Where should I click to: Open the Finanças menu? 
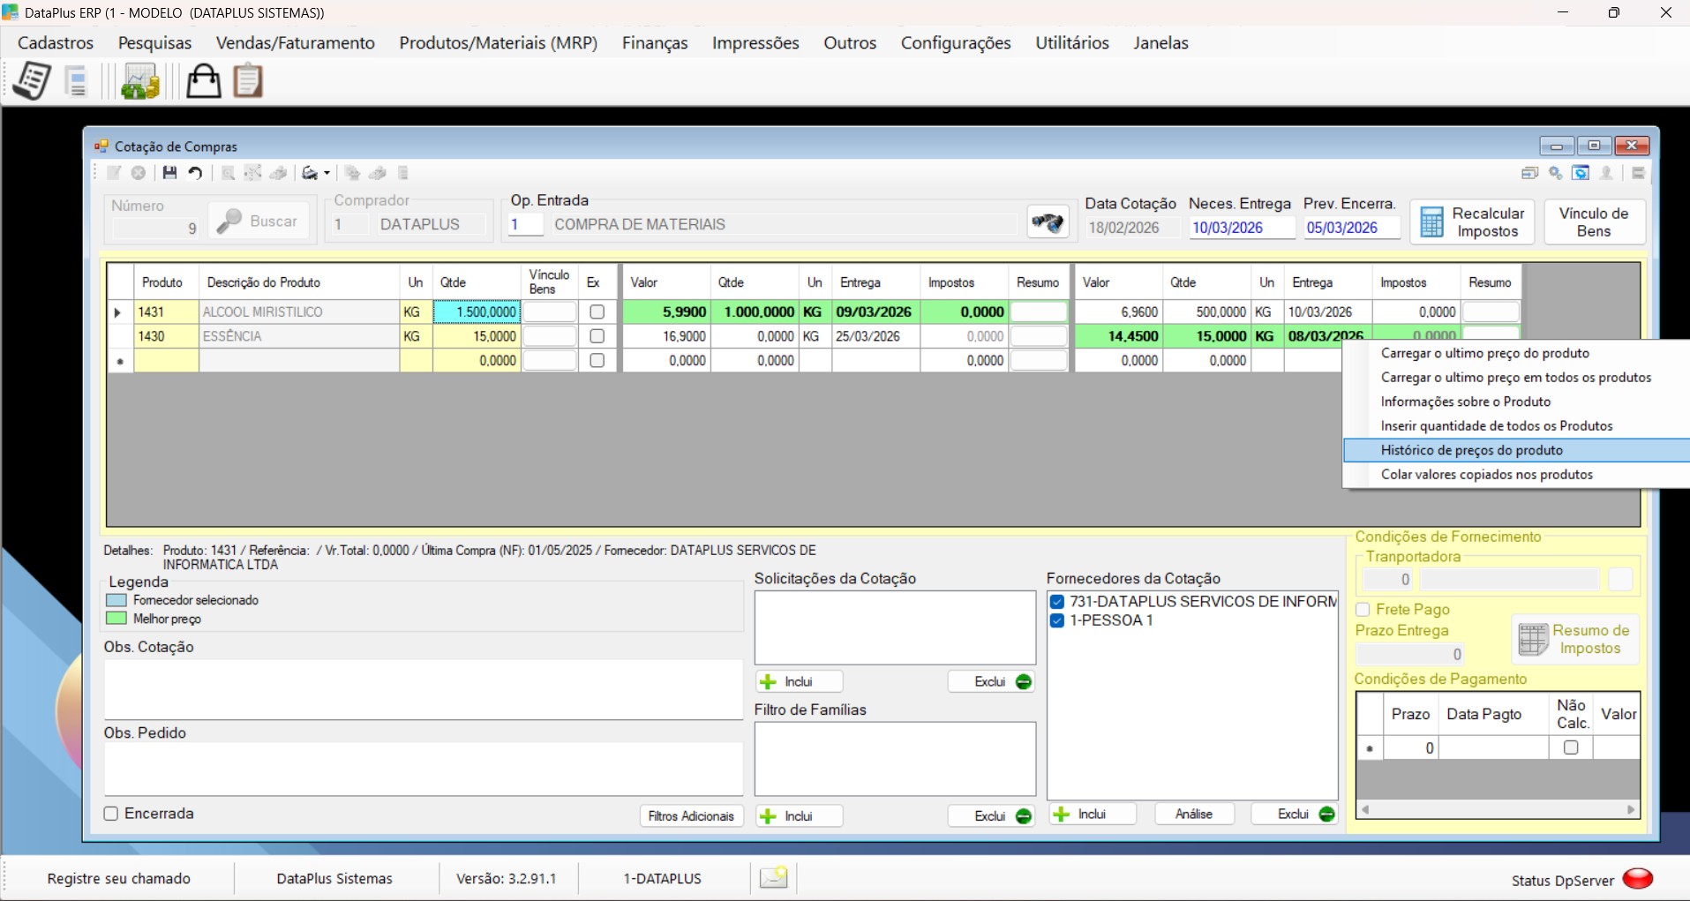point(655,42)
